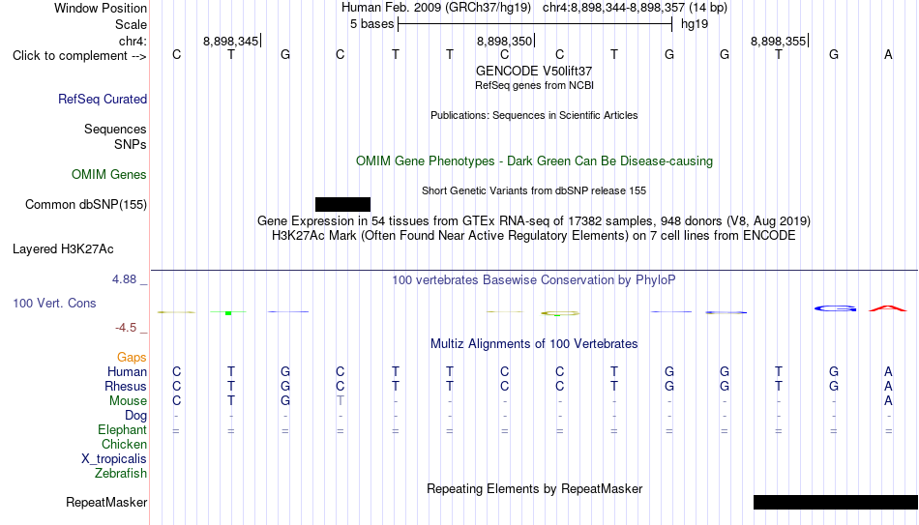Screen dimensions: 919x525
Task: Click the H3K27Ac Mark ENCODE track title
Action: click(x=534, y=236)
